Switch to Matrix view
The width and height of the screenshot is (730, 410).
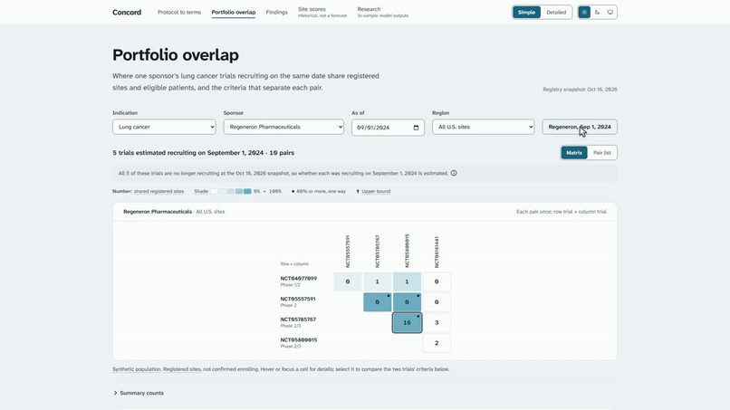point(574,153)
